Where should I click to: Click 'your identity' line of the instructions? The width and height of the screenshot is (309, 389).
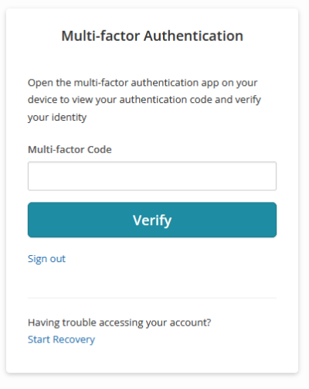tap(57, 118)
